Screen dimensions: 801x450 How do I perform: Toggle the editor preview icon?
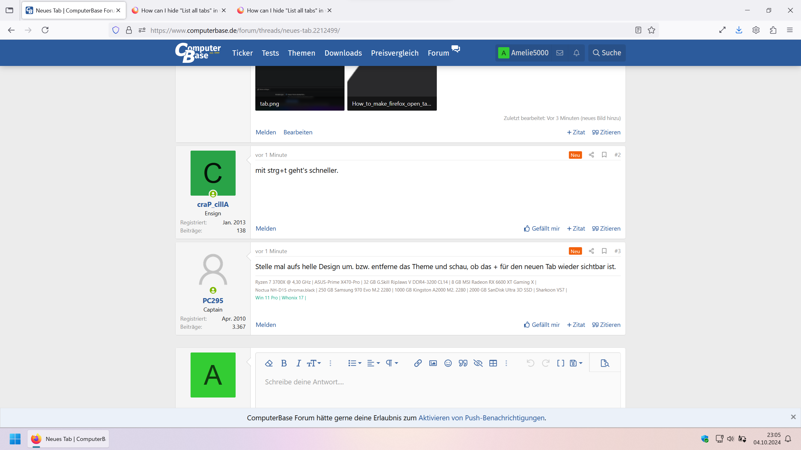click(x=605, y=363)
